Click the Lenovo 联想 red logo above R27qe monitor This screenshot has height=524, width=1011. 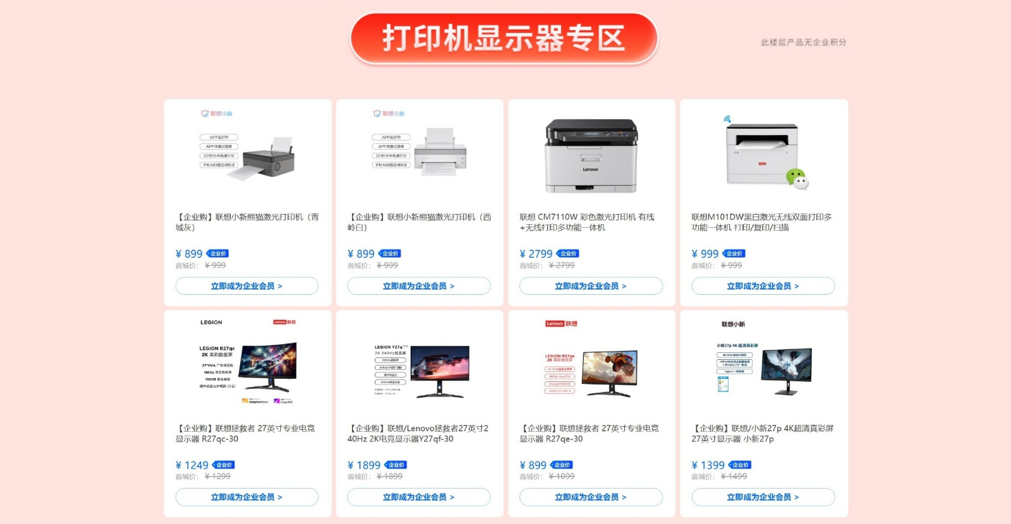(x=562, y=323)
